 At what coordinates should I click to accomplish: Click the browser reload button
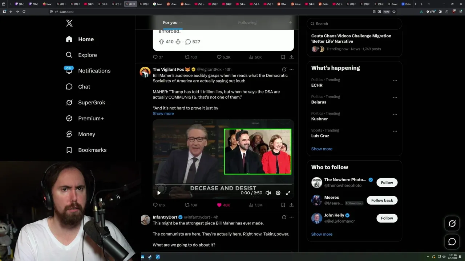(24, 12)
